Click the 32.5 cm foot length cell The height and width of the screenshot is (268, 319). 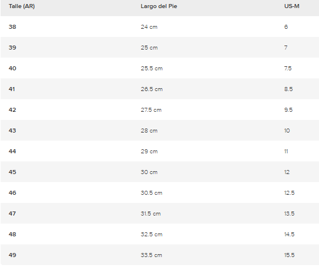click(151, 235)
